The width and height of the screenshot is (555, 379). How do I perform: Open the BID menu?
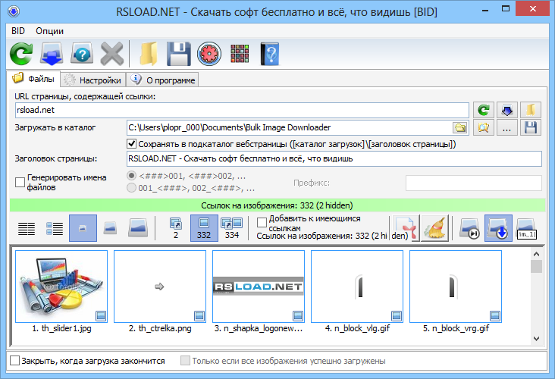pos(18,31)
